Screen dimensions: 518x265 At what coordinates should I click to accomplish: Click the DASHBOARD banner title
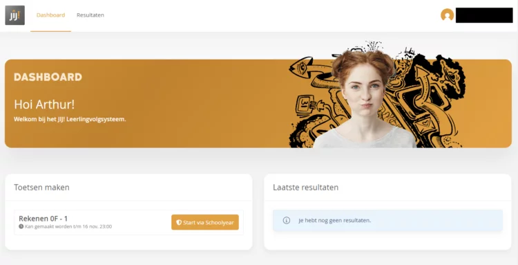[x=48, y=77]
